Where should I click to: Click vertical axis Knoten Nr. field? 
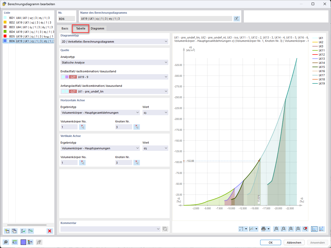coord(124,162)
